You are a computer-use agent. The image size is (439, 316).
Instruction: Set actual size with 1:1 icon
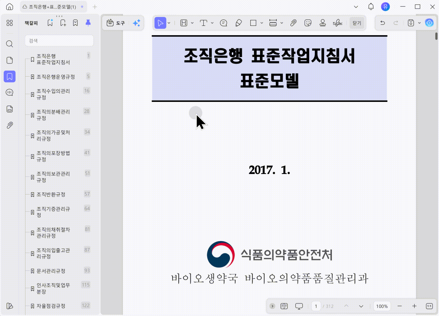429,306
